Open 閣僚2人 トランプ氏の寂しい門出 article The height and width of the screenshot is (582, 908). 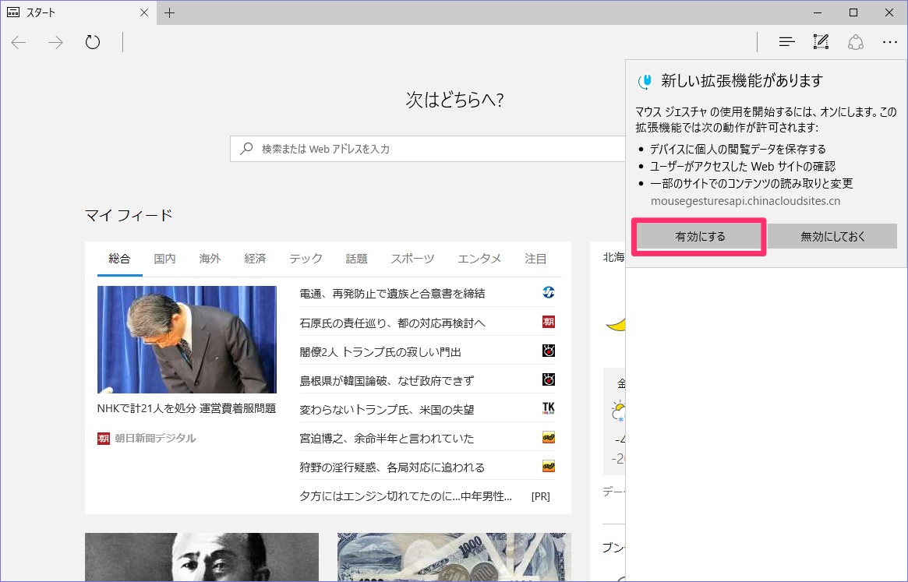tap(380, 351)
